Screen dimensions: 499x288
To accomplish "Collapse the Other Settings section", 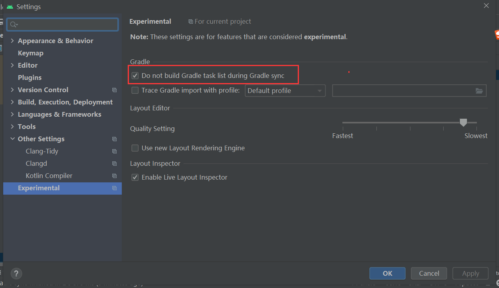I will 12,139.
